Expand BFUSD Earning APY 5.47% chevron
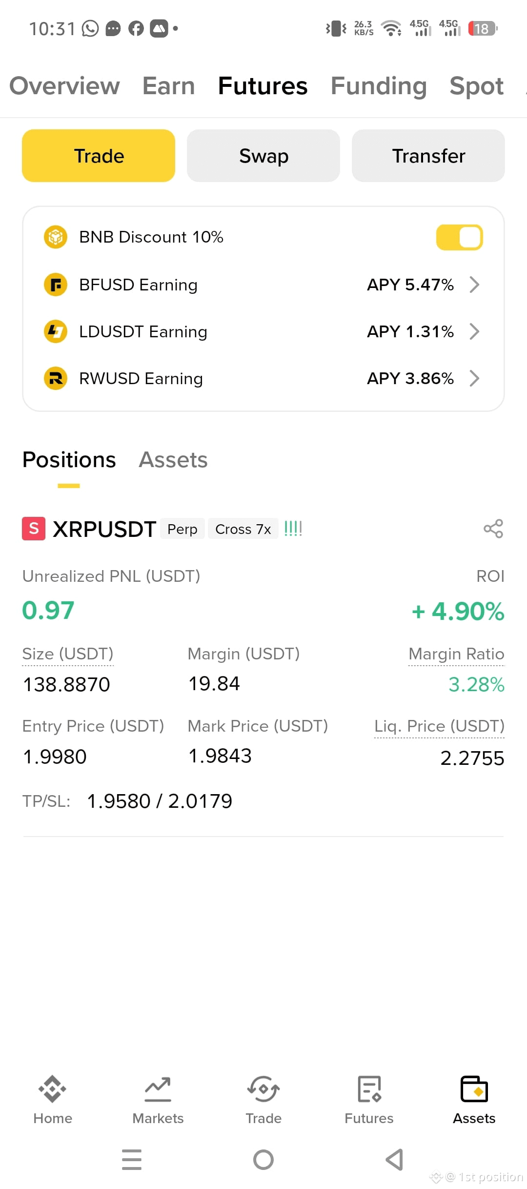Viewport: 527px width, 1189px height. click(x=474, y=285)
